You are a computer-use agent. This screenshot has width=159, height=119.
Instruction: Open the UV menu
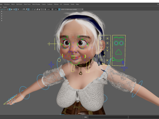(x=61, y=4)
